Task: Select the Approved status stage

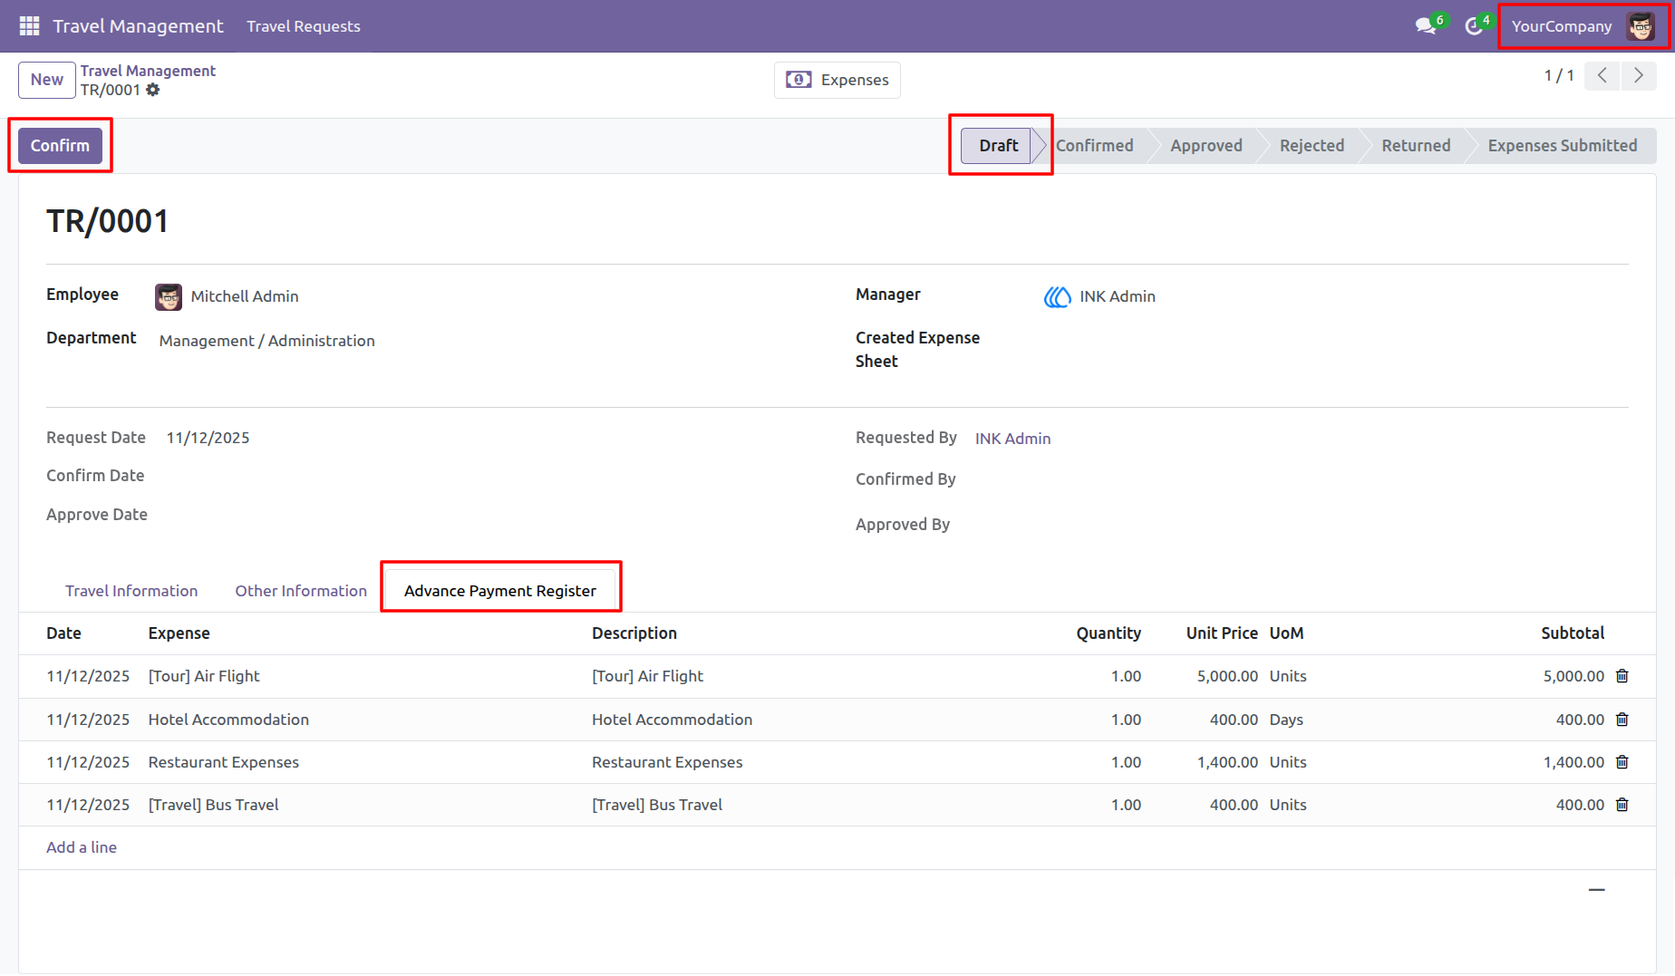Action: pos(1205,145)
